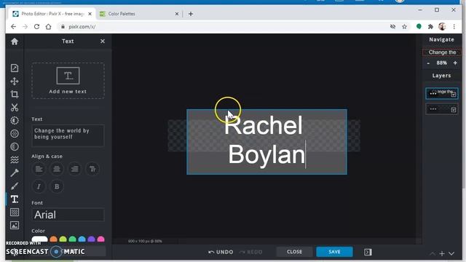Go back in browser history
Screen dimensions: 466x262
(x=14, y=27)
